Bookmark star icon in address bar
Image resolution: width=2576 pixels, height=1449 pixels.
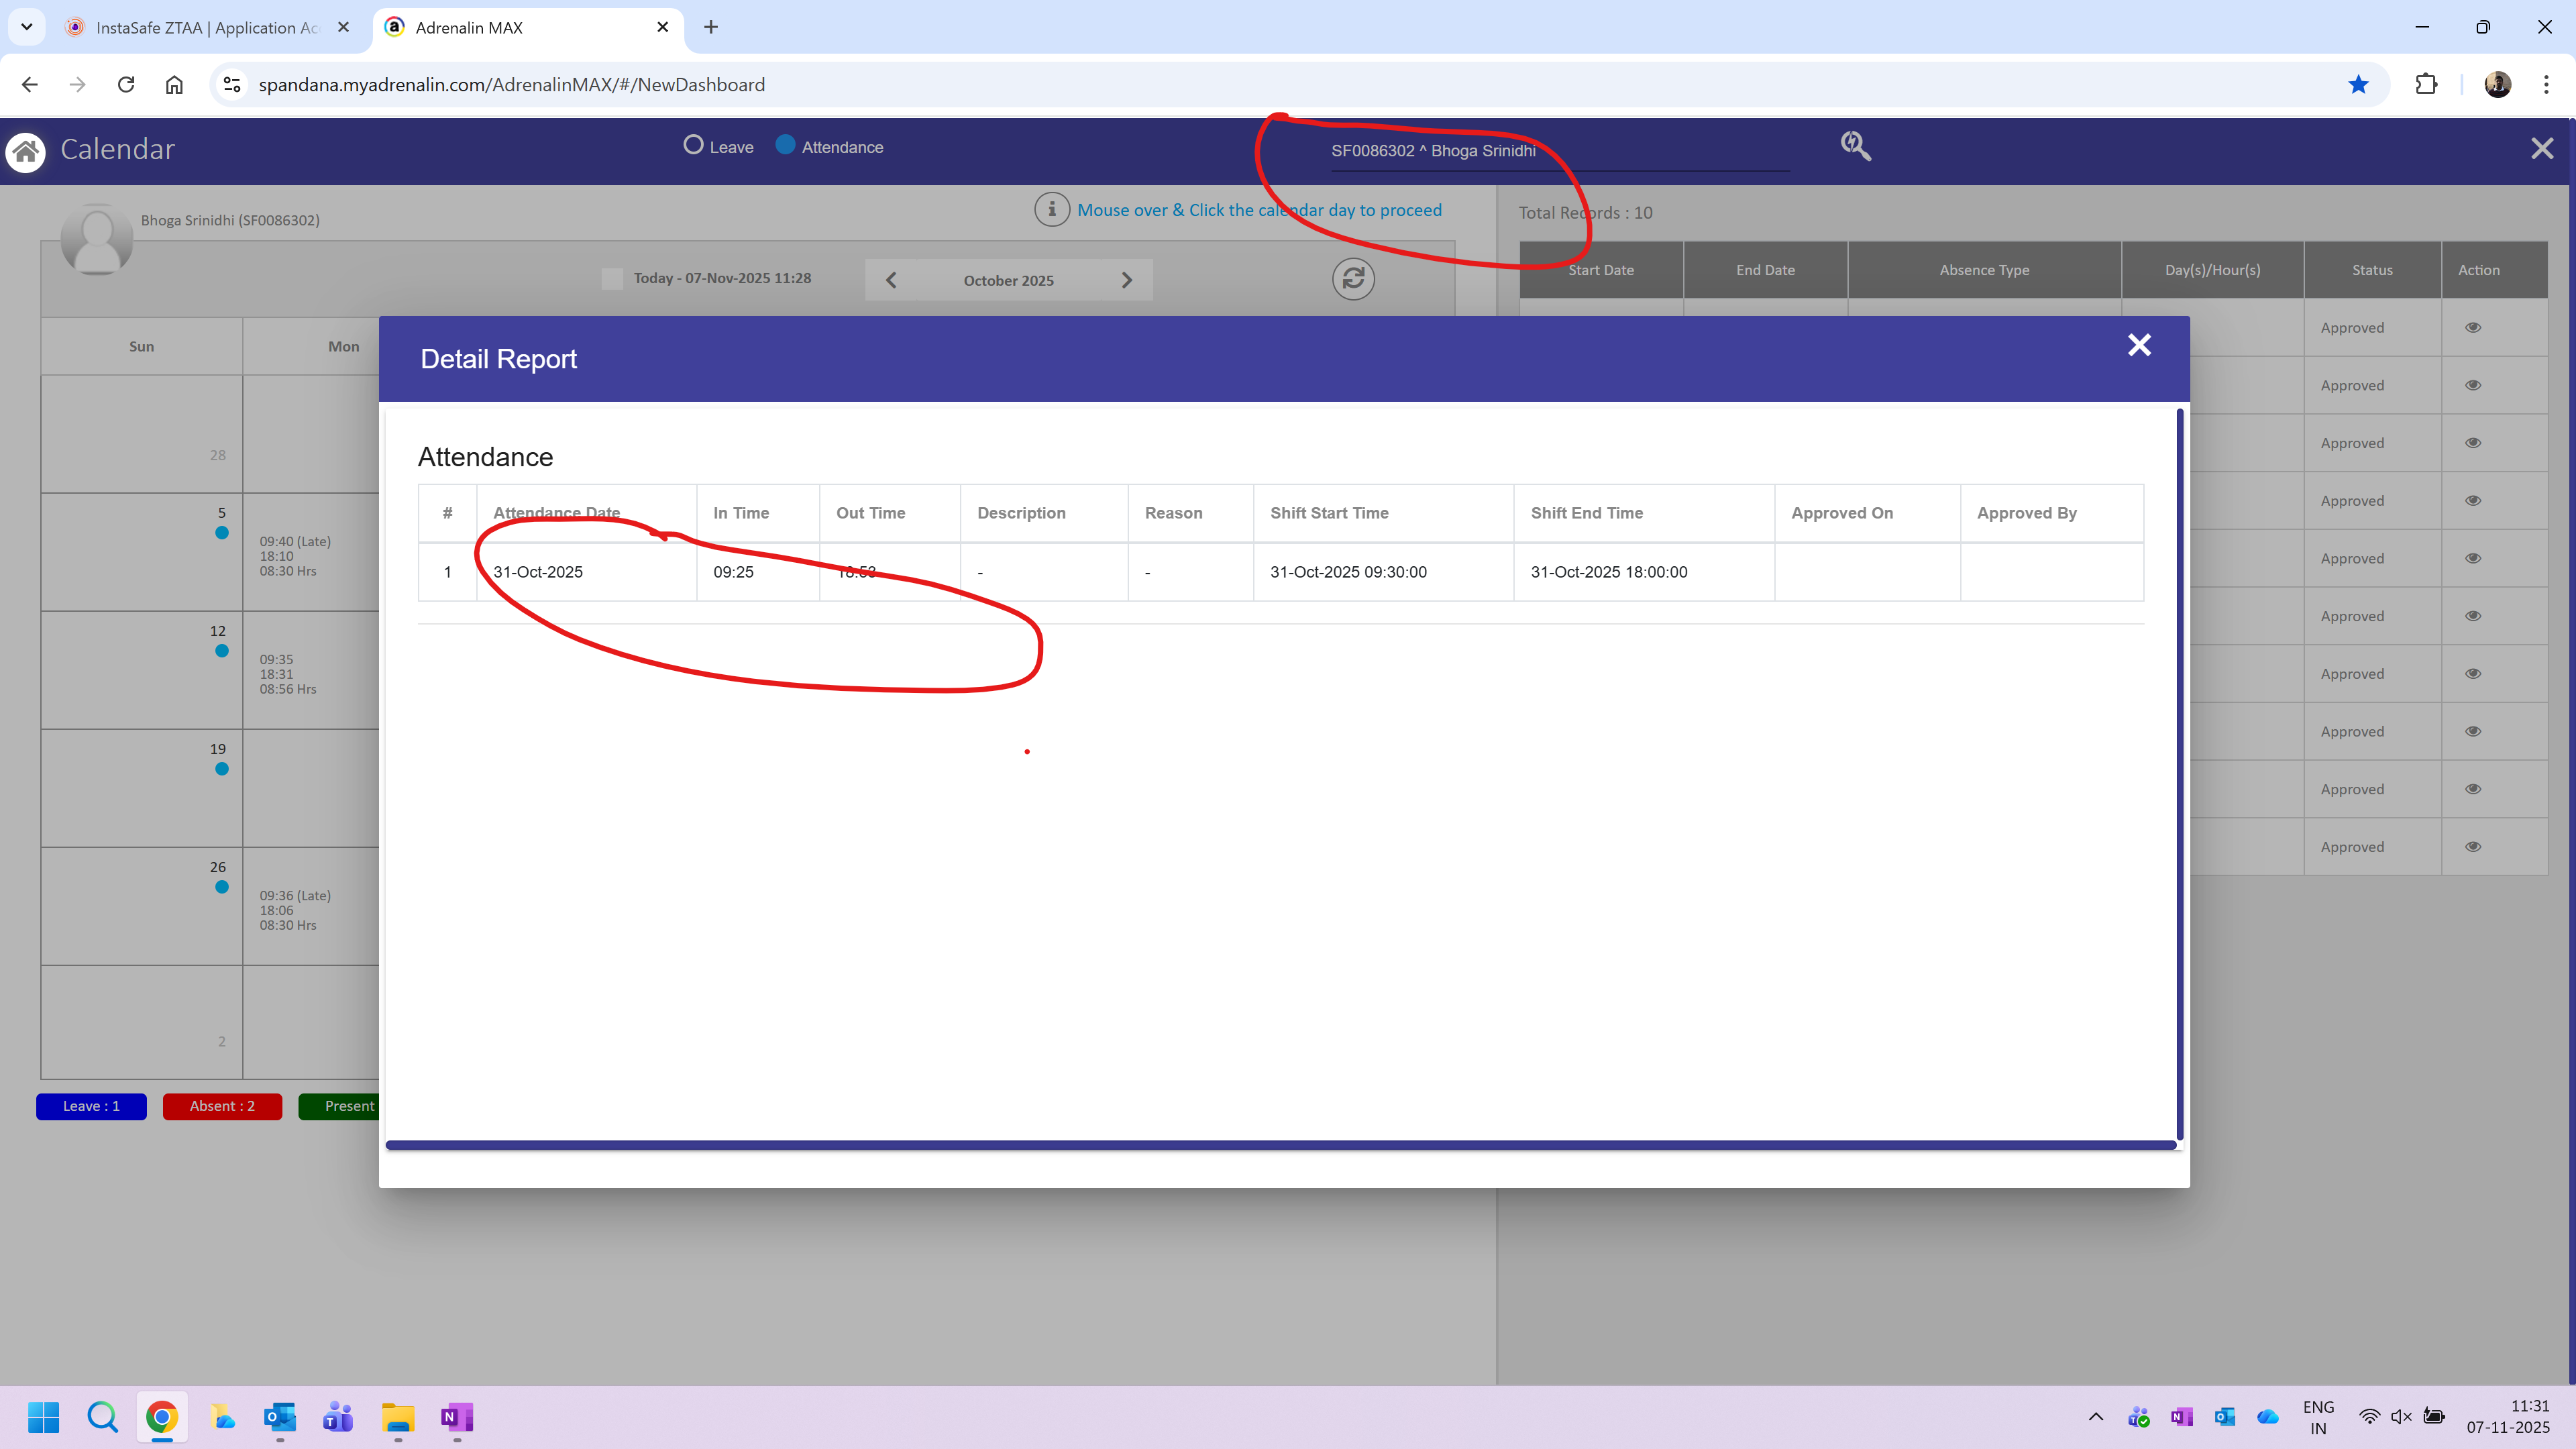coord(2358,85)
